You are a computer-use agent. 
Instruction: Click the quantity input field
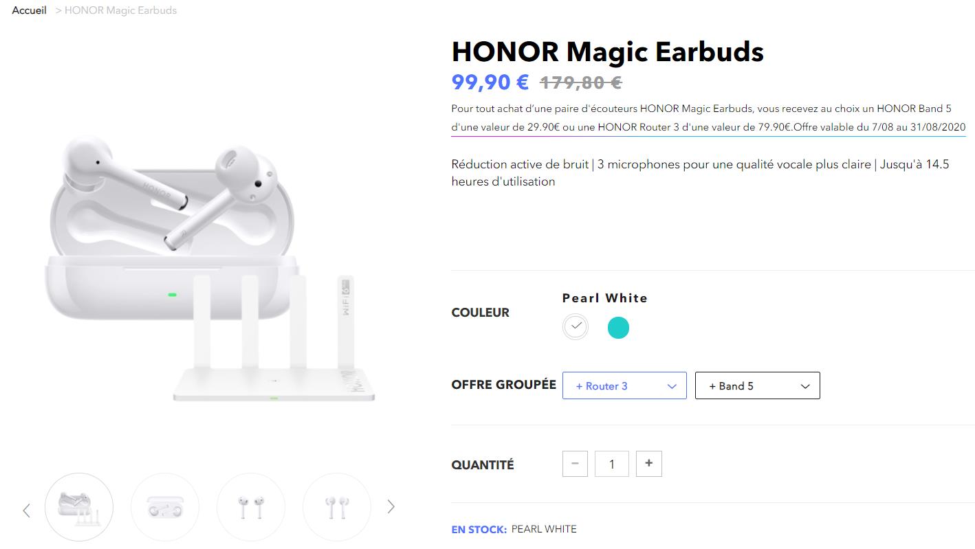(x=612, y=464)
